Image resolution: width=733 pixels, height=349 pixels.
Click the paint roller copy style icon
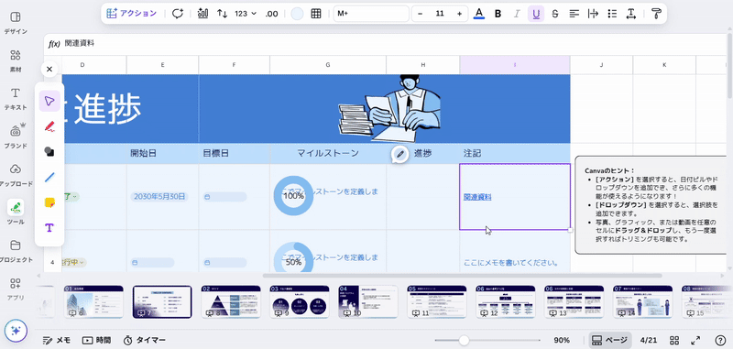click(x=656, y=14)
